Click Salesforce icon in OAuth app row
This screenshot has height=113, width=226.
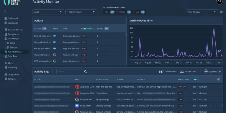coord(55,49)
